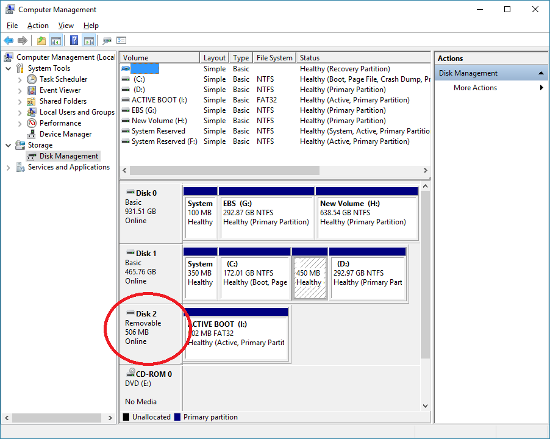550x439 pixels.
Task: Expand the Event Viewer node
Action: tap(20, 90)
